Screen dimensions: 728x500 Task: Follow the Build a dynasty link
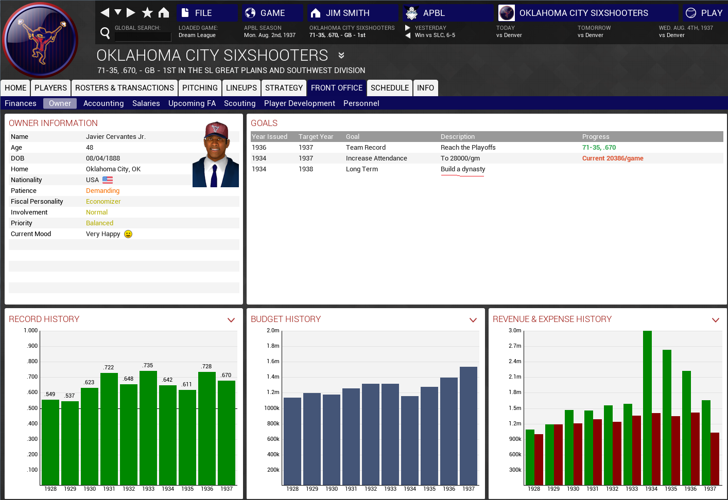[463, 169]
